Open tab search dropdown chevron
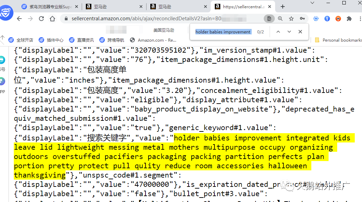This screenshot has width=362, height=202. click(312, 3)
